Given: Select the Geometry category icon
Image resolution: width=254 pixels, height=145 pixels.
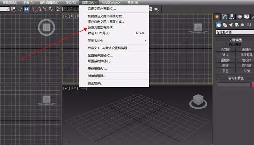Looking at the screenshot, I should 218,25.
